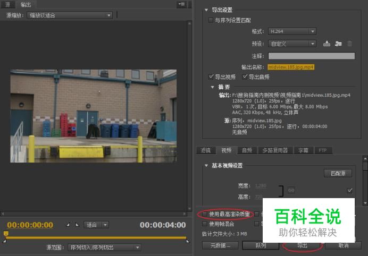Switch to the 输出 tab

pyautogui.click(x=26, y=4)
